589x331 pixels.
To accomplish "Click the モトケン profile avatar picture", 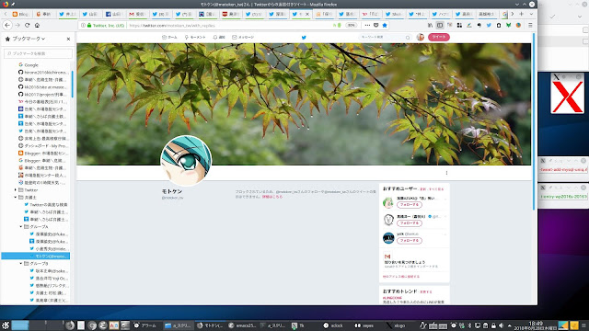I will [186, 161].
